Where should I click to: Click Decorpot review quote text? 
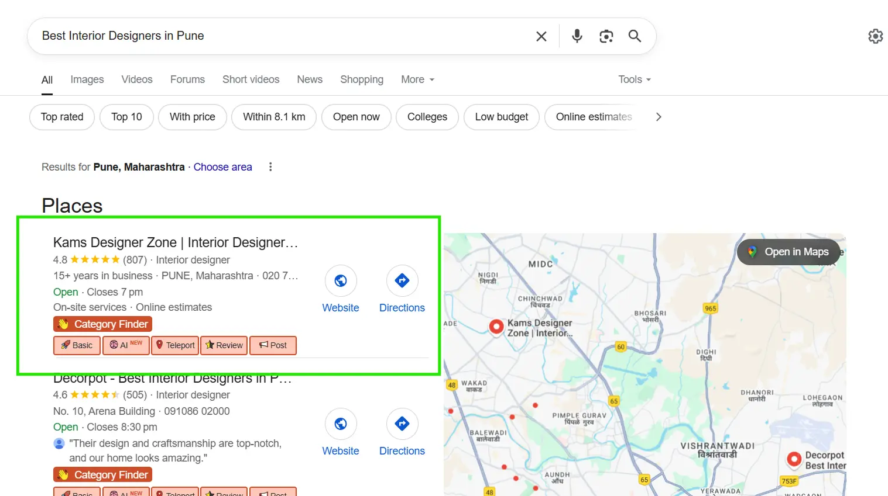tap(176, 450)
